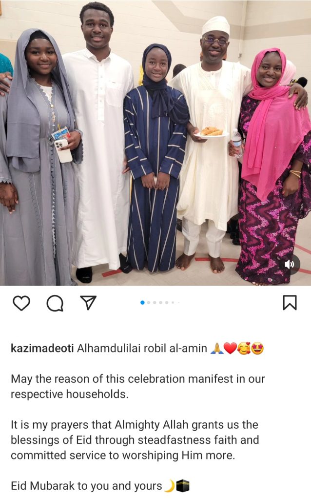Jump to the fourth carousel dot
This screenshot has width=311, height=500.
[161, 302]
